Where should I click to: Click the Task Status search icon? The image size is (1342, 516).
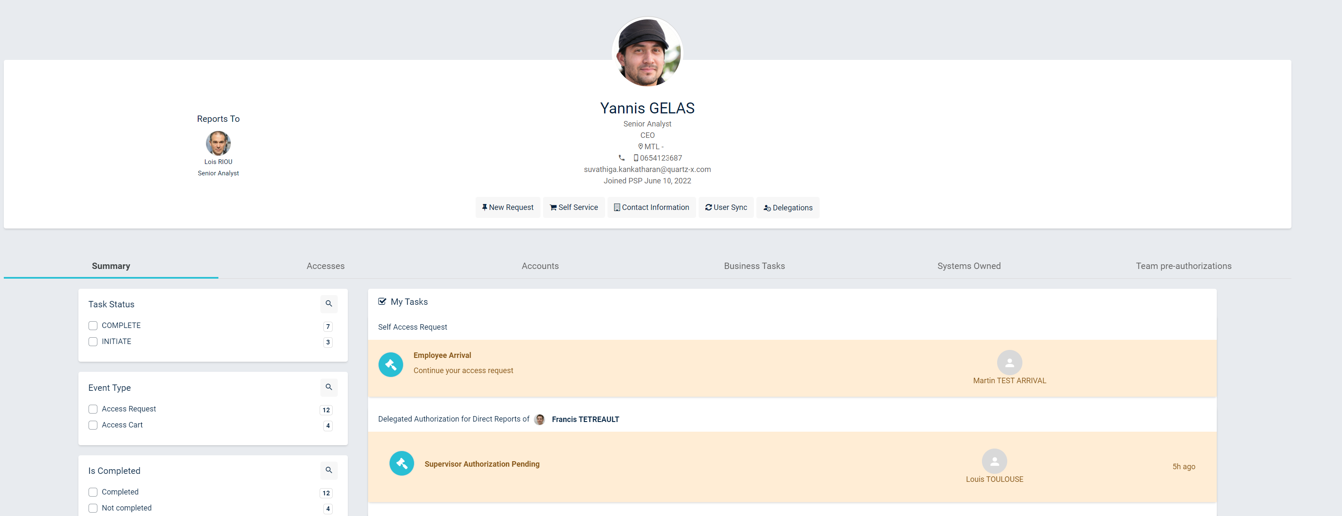[329, 304]
